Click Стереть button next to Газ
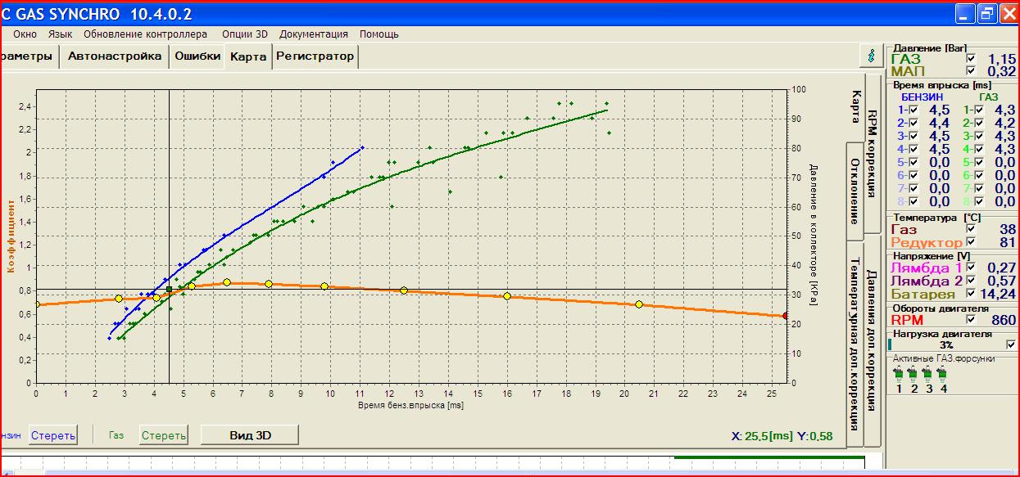The height and width of the screenshot is (477, 1020). pyautogui.click(x=164, y=435)
